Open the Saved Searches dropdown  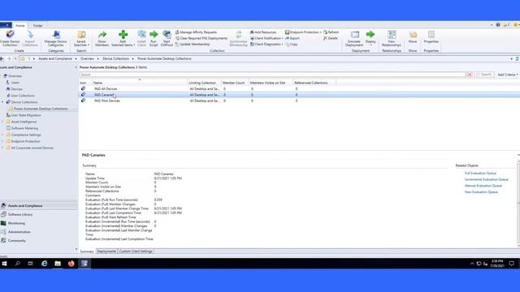click(81, 38)
